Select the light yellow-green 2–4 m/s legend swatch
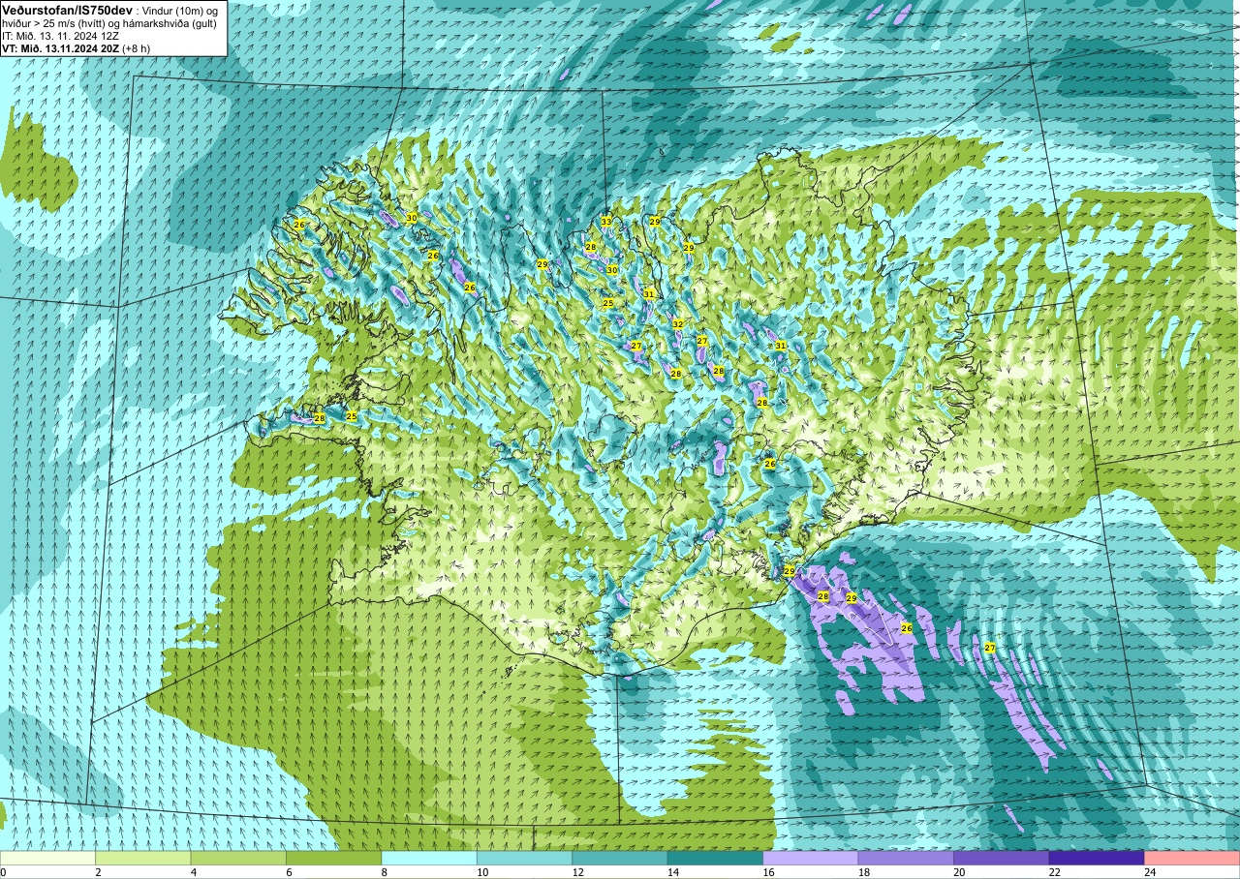1240x879 pixels. (143, 858)
